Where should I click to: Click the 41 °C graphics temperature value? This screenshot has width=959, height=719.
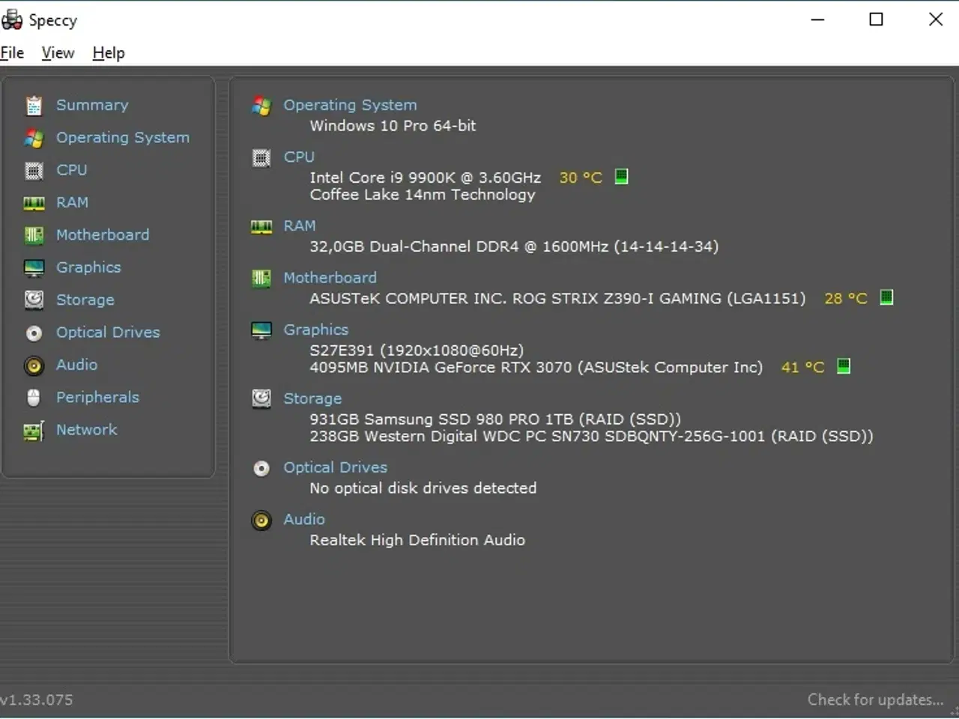pos(802,367)
